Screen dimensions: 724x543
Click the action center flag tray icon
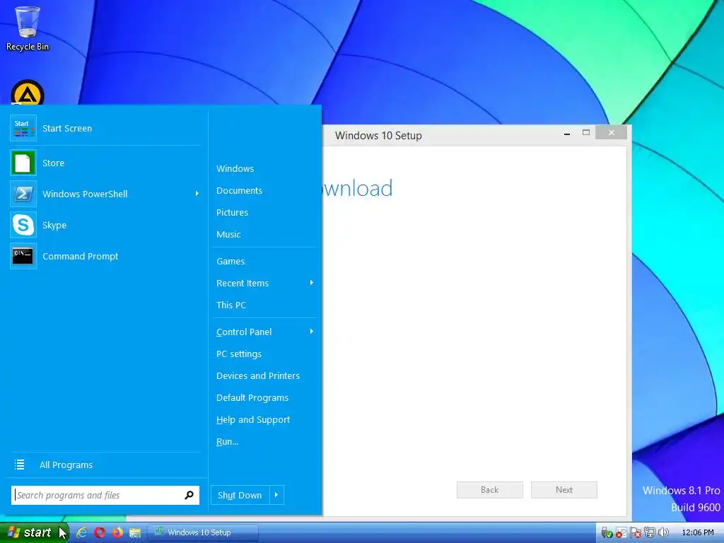click(x=636, y=533)
